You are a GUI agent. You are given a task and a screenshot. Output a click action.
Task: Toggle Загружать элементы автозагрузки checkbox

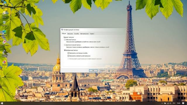click(68, 56)
